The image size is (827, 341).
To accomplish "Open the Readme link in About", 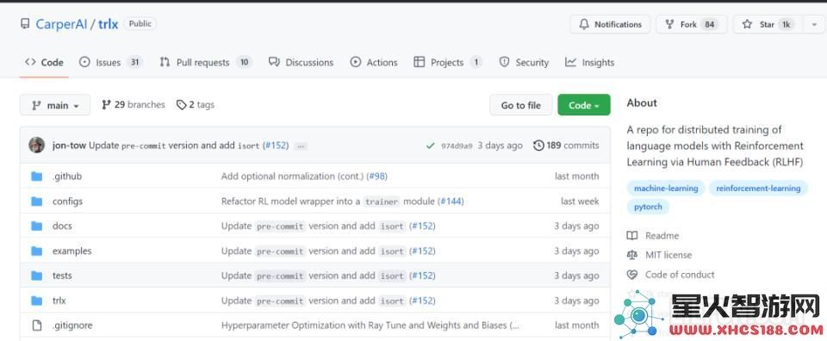I will point(653,236).
